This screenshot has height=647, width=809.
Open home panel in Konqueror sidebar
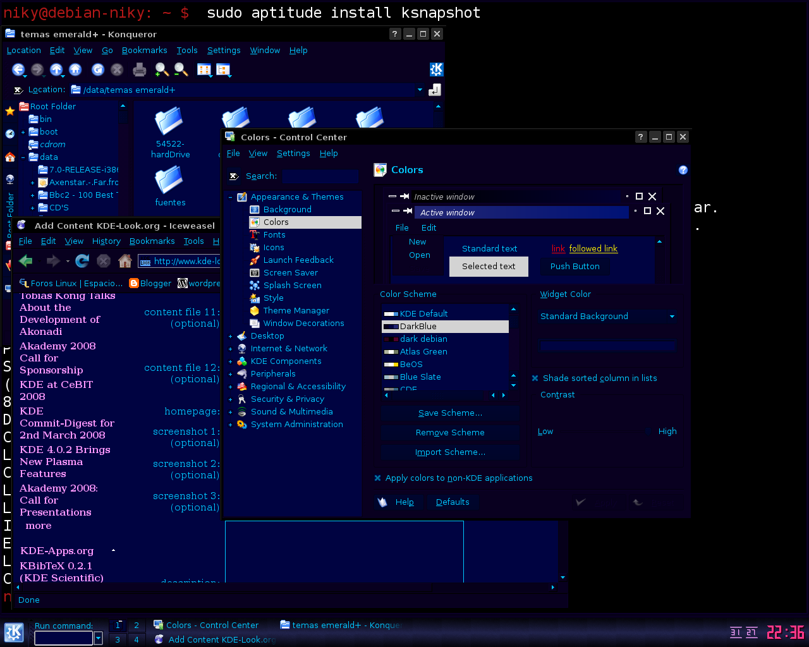tap(10, 157)
